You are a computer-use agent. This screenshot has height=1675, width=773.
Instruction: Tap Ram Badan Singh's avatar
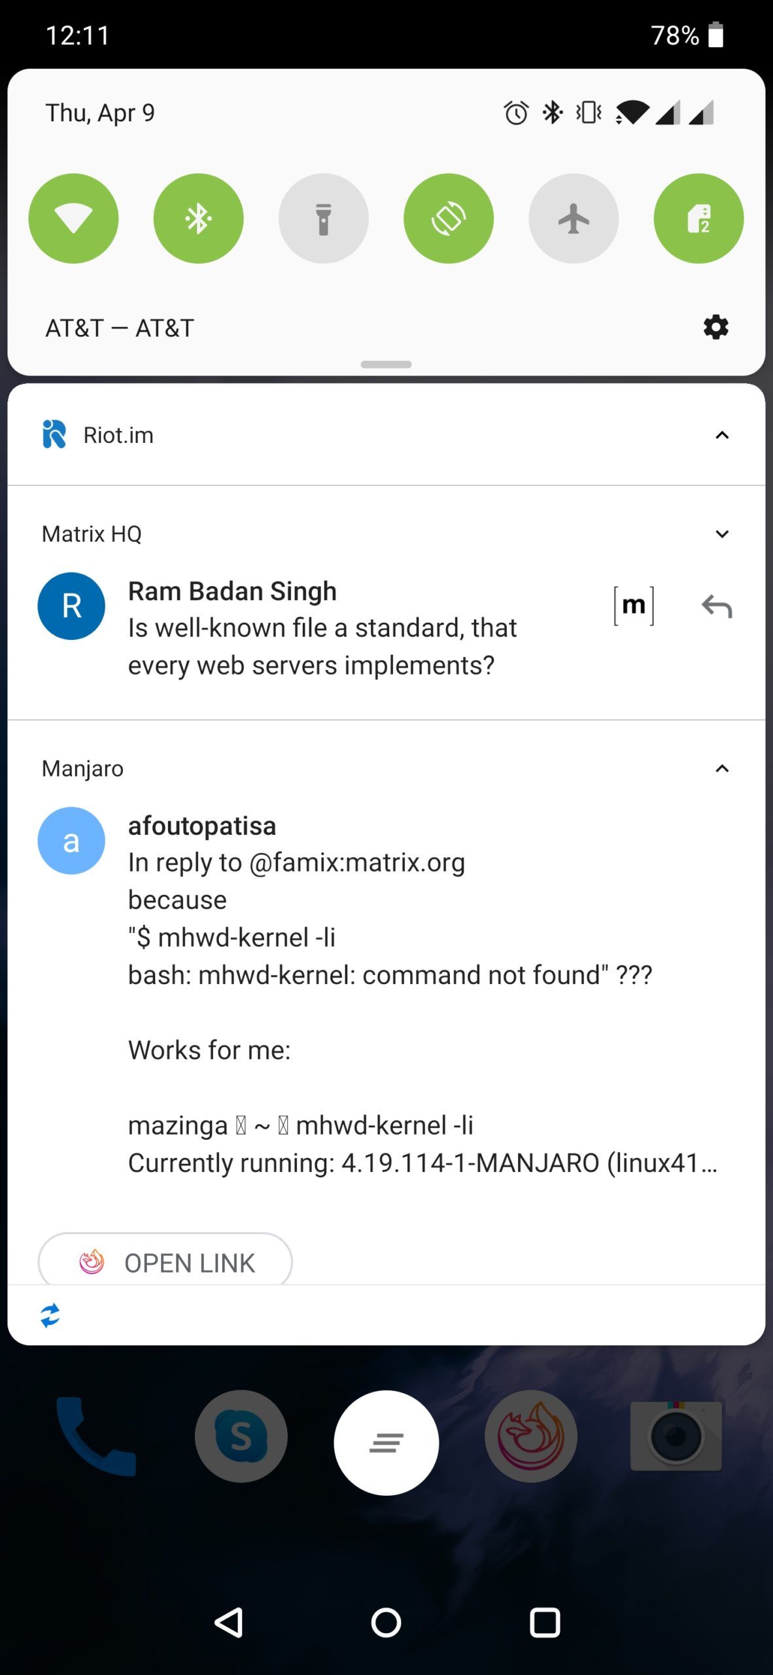coord(71,606)
